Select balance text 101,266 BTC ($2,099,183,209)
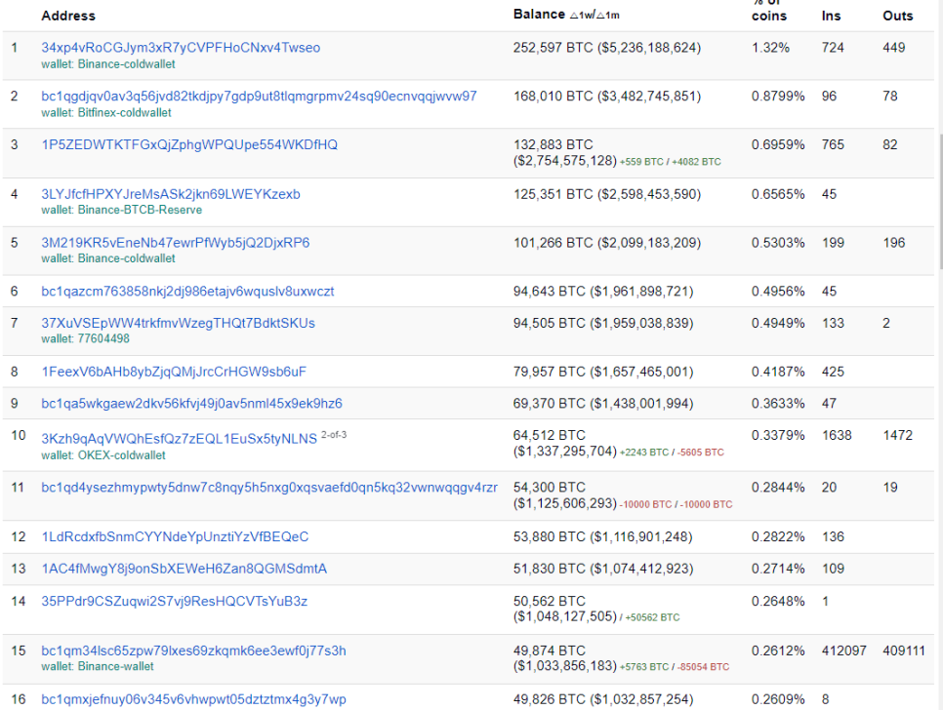Image resolution: width=943 pixels, height=710 pixels. tap(607, 243)
